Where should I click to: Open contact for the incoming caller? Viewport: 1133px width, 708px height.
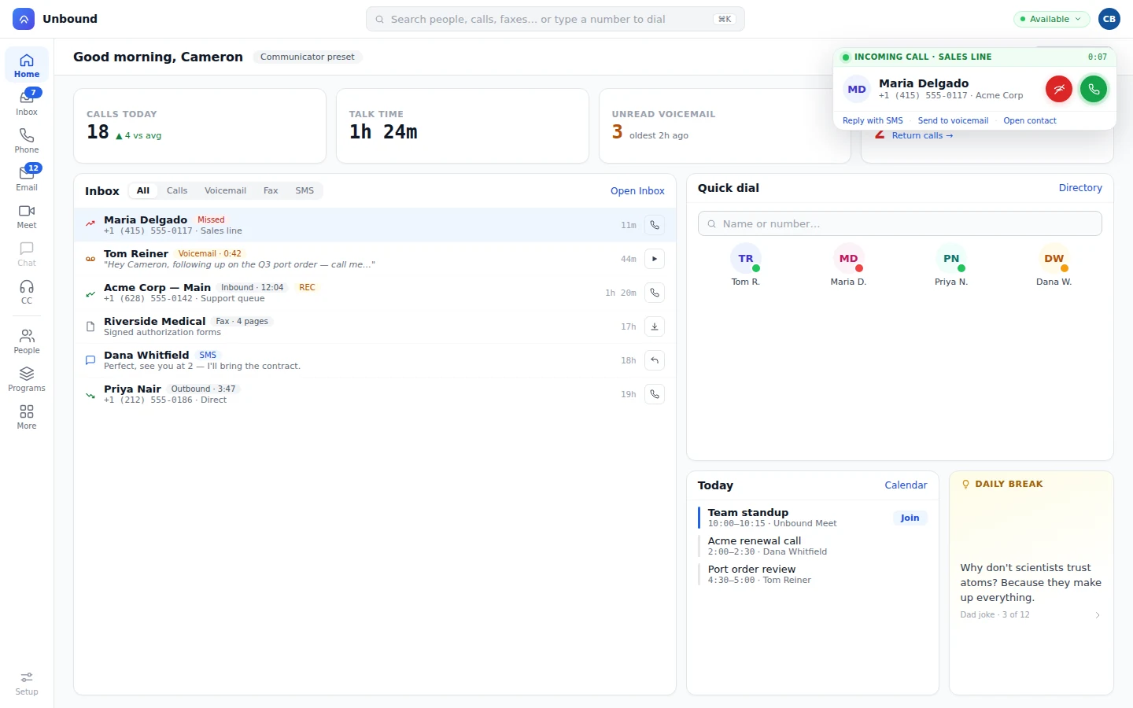tap(1030, 120)
